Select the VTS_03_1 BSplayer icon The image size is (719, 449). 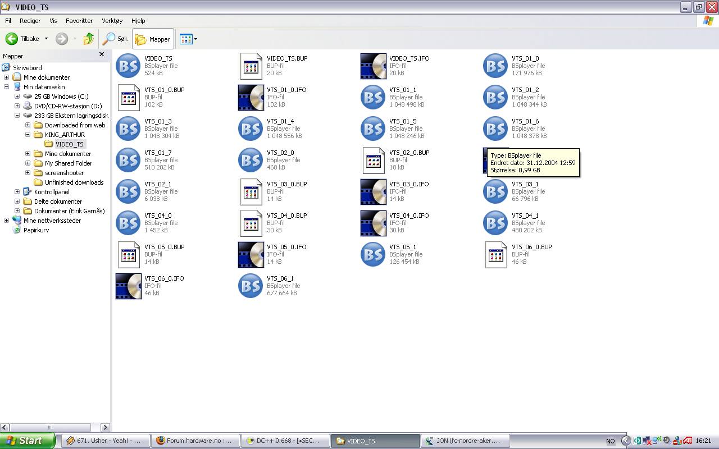pyautogui.click(x=495, y=192)
